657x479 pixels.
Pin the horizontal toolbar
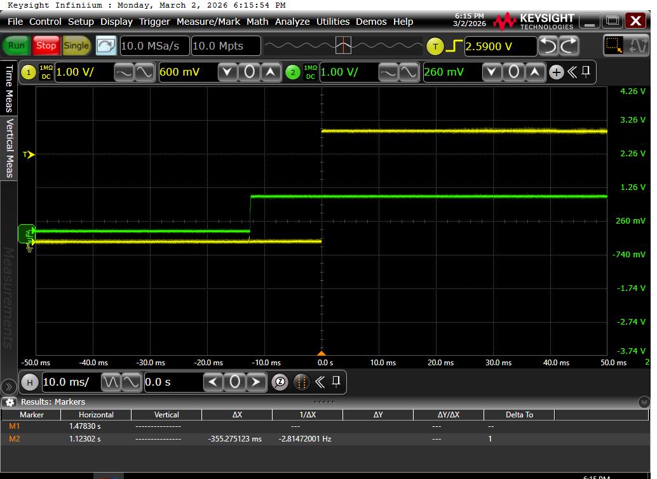(335, 381)
